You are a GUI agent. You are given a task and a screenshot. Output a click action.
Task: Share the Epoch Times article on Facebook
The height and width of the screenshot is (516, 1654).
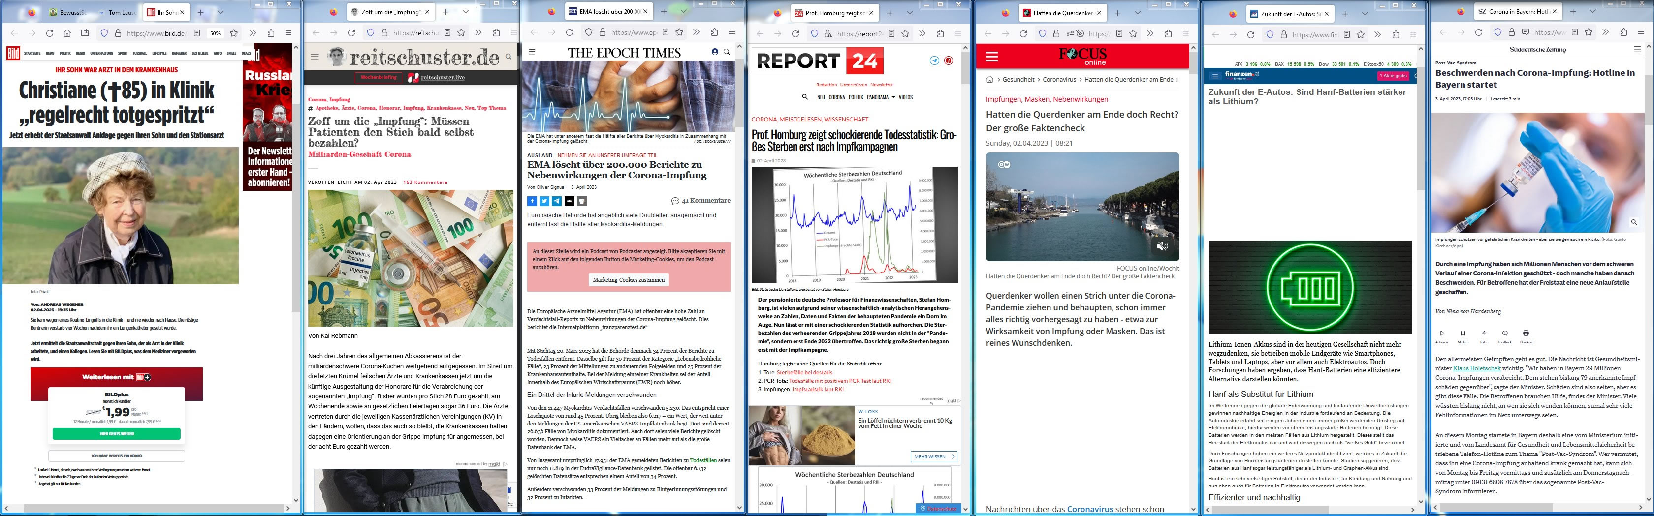532,201
